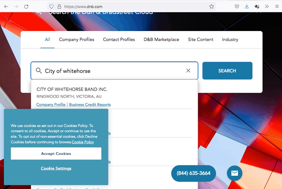Call via the (844) 635-3664 button
This screenshot has height=189, width=282.
coord(194,173)
